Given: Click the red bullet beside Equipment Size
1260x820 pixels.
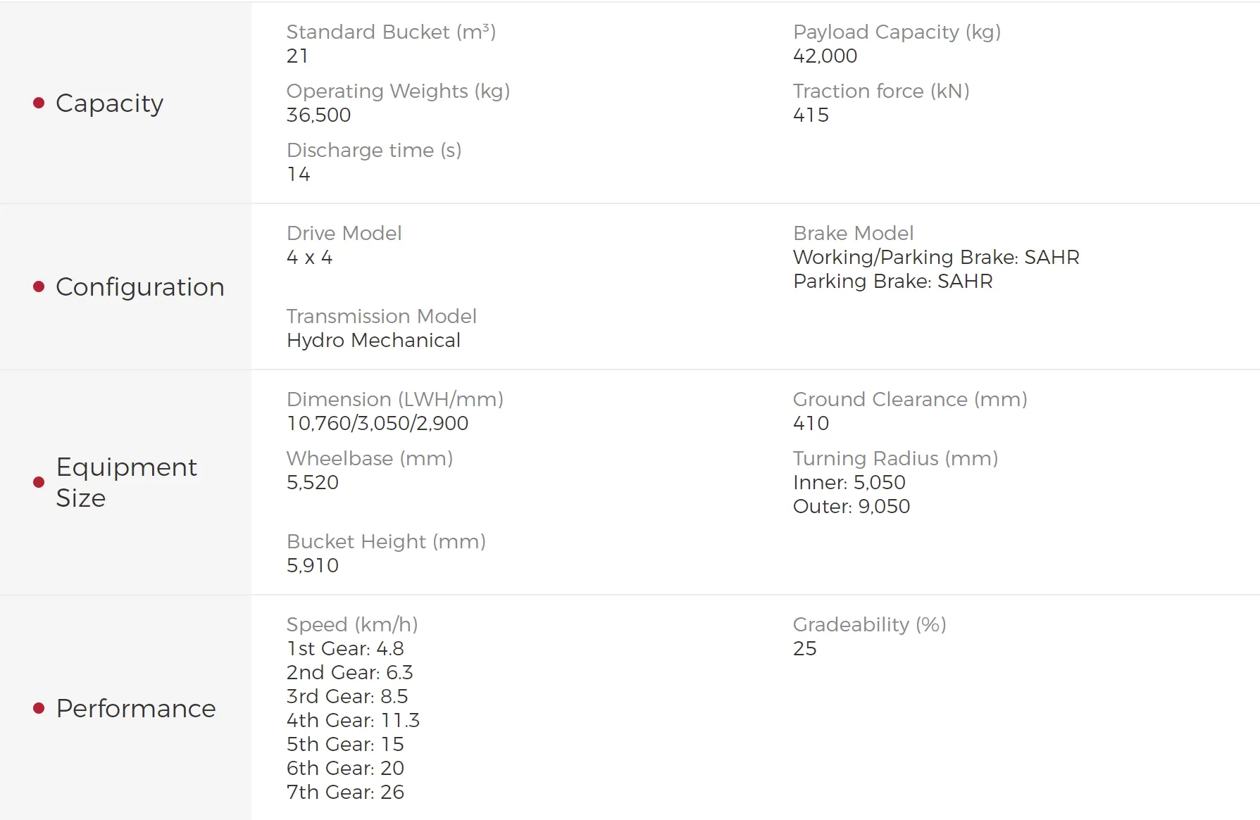Looking at the screenshot, I should click(39, 482).
